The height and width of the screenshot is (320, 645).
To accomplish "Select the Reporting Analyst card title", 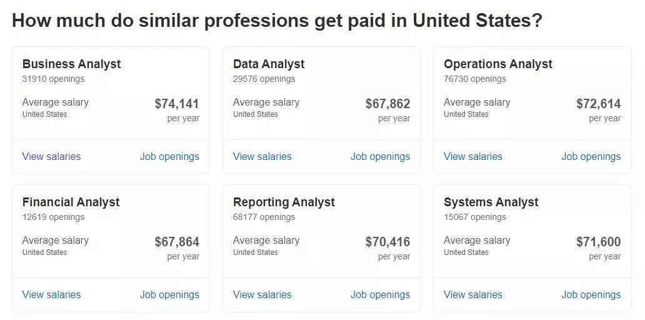I will tap(284, 202).
